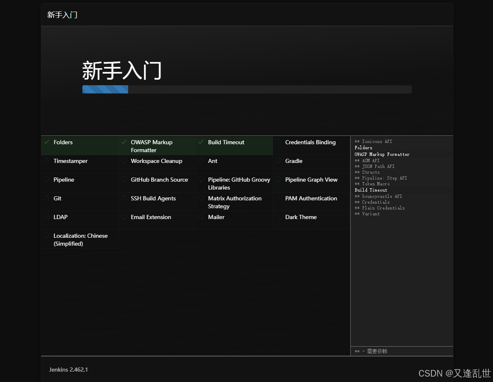Screen dimensions: 493x382
Task: Click the pending icon beside Workspace Cleanup
Action: tap(124, 161)
